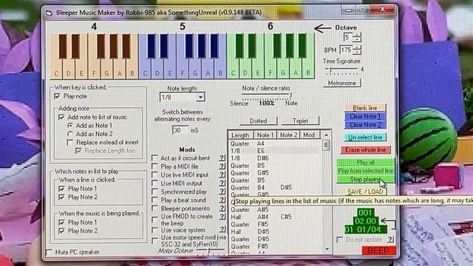Select the Hall A#4 C#5 row
Image resolution: width=473 pixels, height=266 pixels.
coord(274,216)
